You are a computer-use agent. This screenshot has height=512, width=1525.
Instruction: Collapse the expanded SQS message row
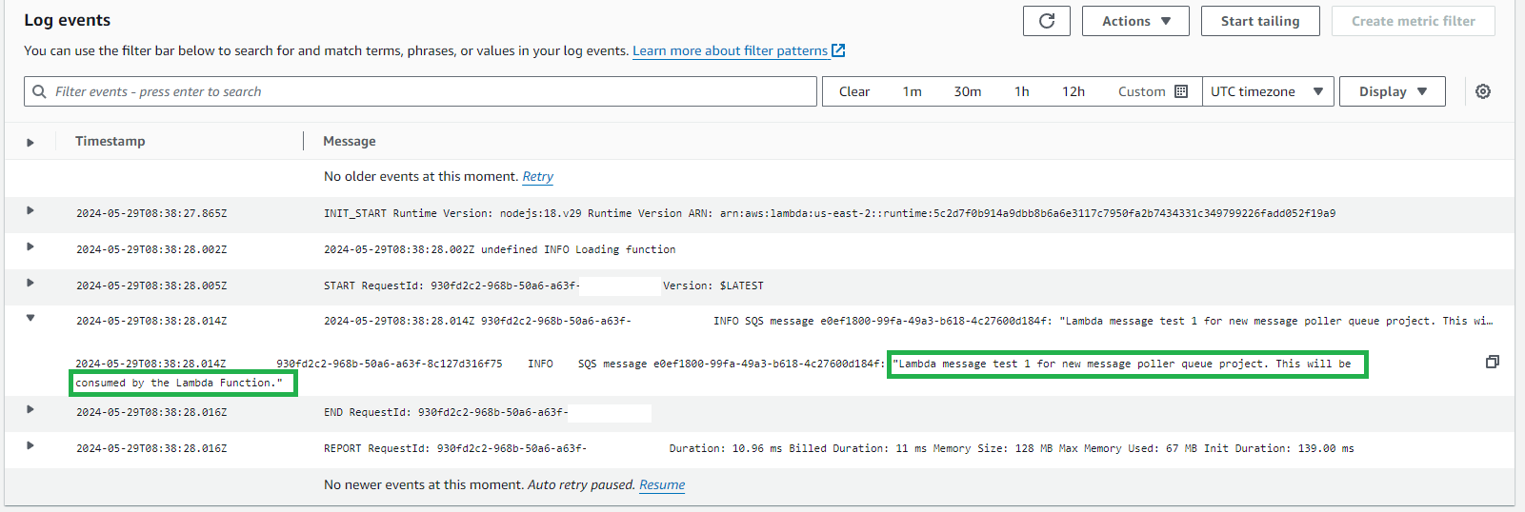(30, 318)
